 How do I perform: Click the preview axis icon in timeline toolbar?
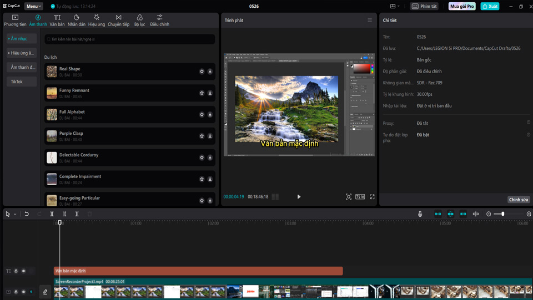pos(476,214)
